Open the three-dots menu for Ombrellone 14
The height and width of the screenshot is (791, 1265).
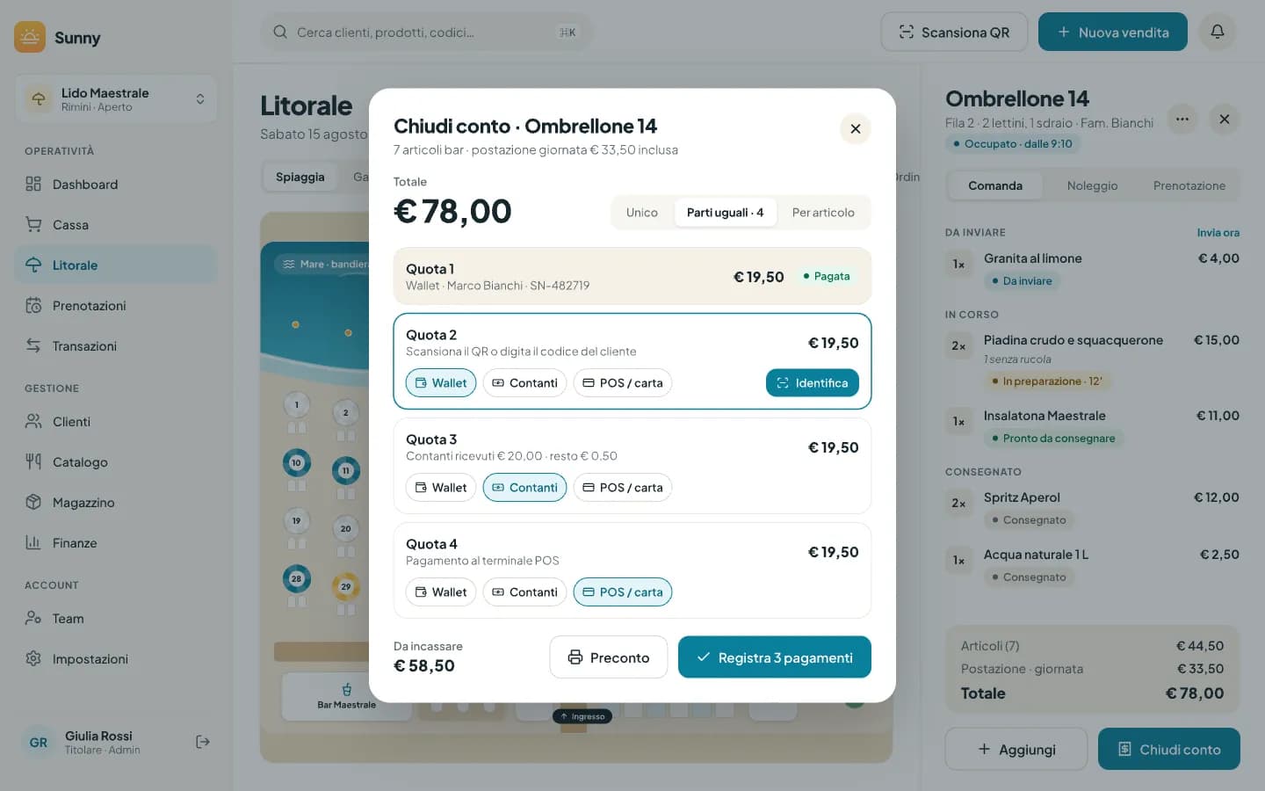point(1182,119)
